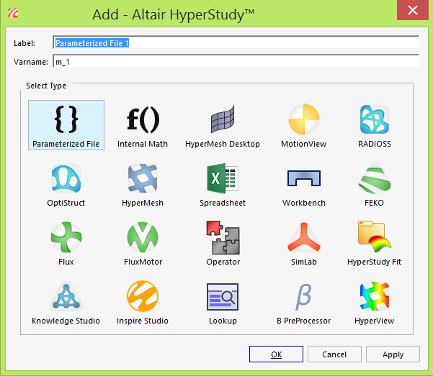Dismiss dialog with Cancel button

(334, 354)
